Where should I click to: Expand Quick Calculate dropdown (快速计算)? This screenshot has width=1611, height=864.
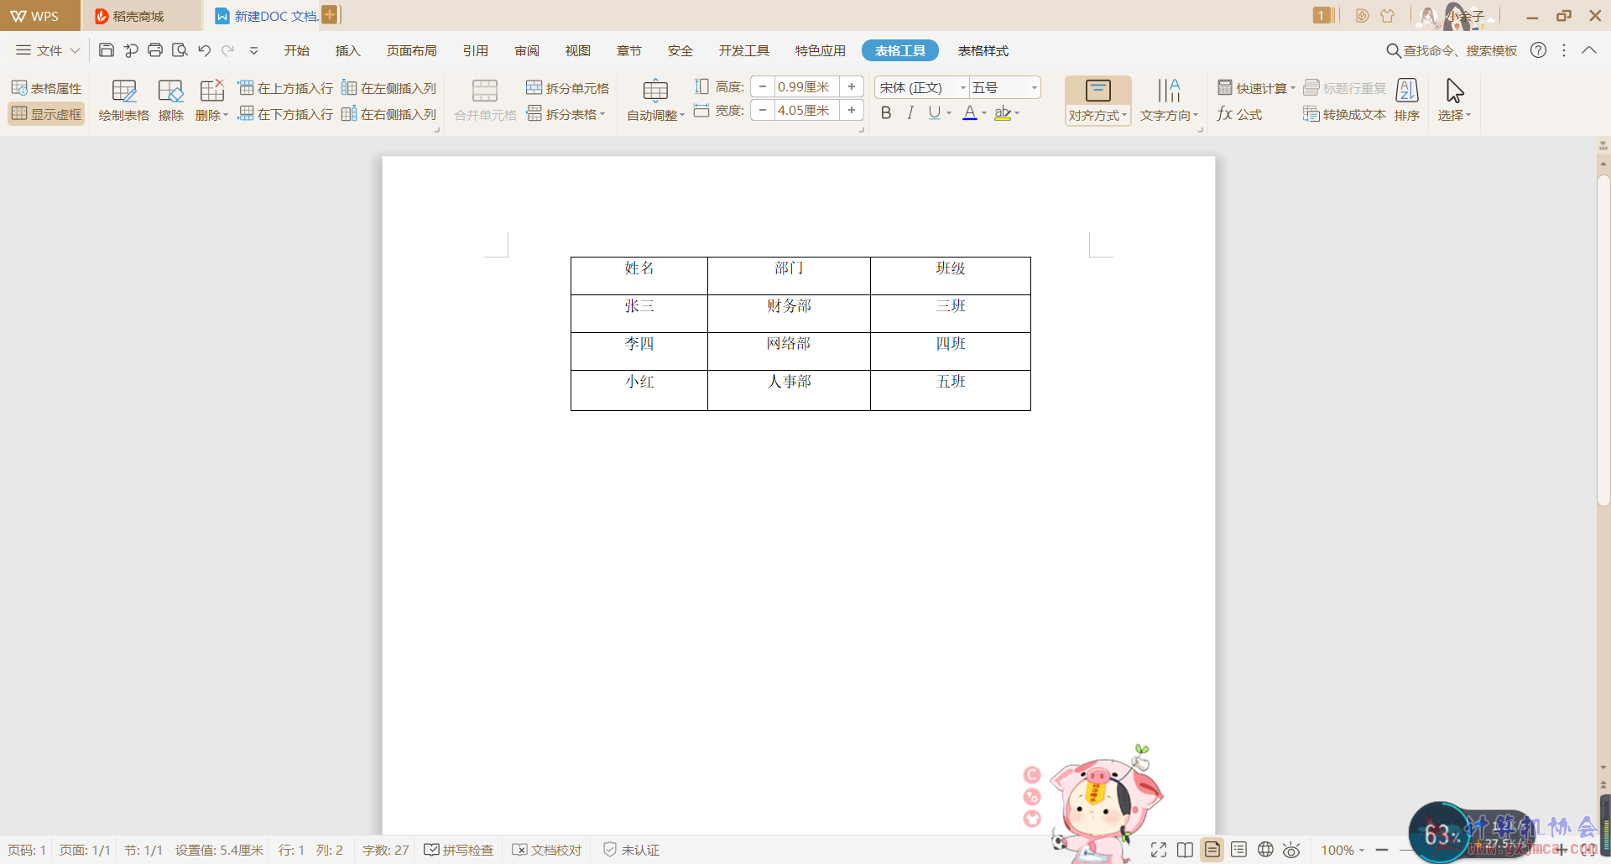[x=1257, y=88]
